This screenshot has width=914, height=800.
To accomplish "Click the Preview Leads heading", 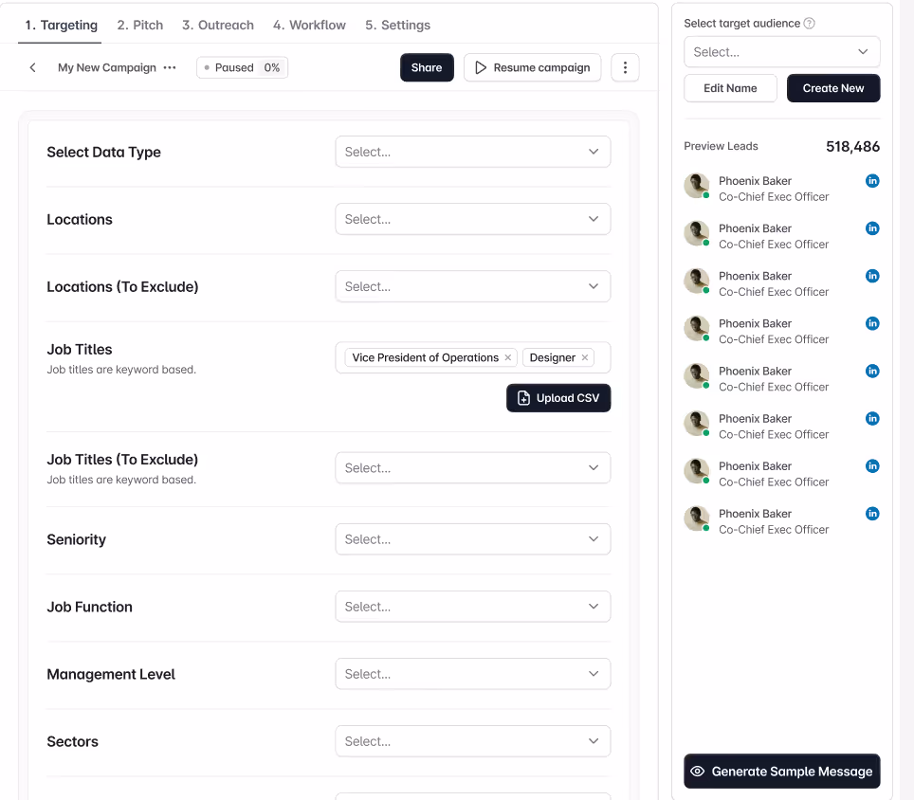I will [x=721, y=146].
